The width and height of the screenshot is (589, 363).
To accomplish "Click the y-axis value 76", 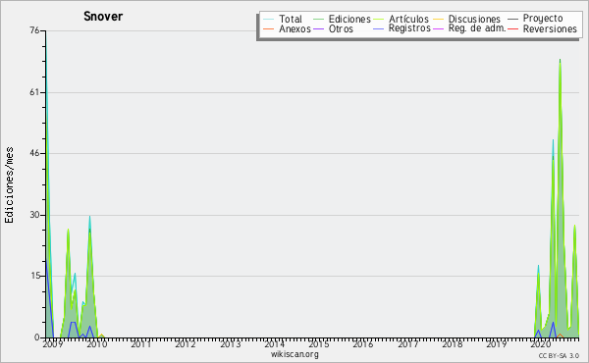I will pyautogui.click(x=34, y=30).
